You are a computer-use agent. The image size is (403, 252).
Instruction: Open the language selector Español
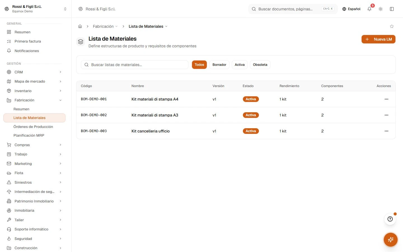click(351, 9)
